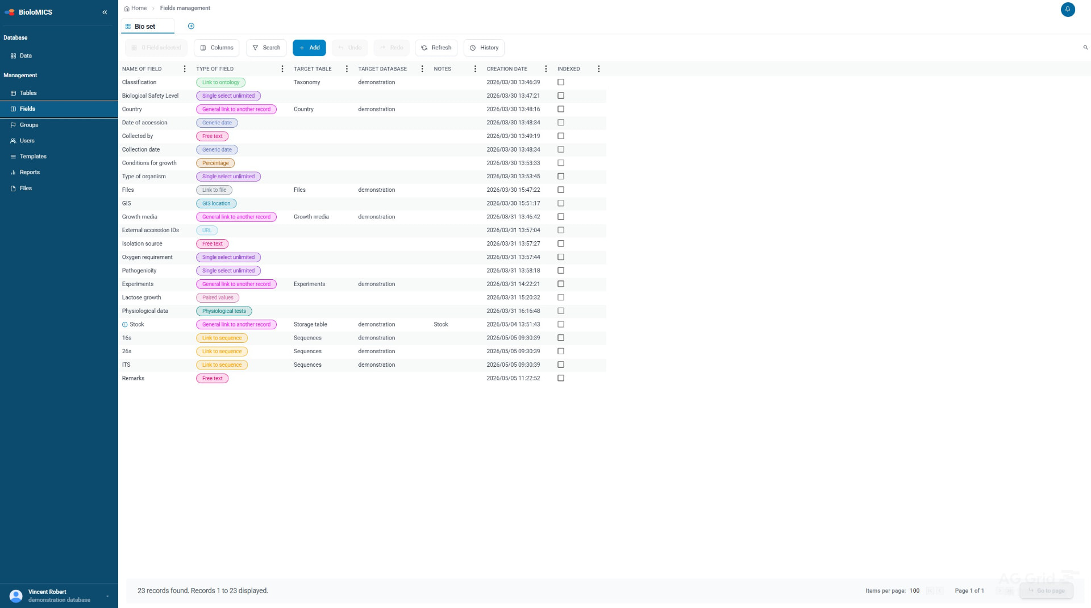Click the info icon beside Stock field
Image resolution: width=1091 pixels, height=608 pixels.
(x=125, y=325)
